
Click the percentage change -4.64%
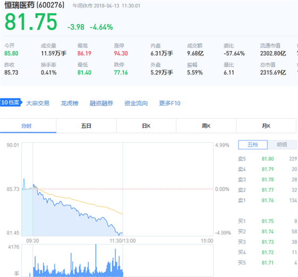(x=101, y=27)
